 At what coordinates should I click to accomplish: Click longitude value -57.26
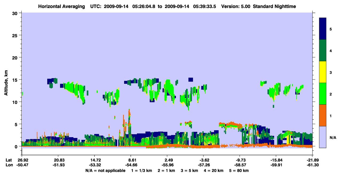point(203,165)
